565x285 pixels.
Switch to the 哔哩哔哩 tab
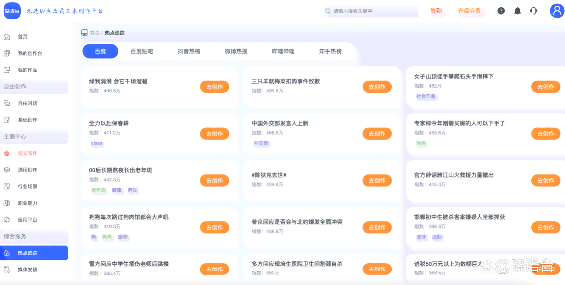283,51
